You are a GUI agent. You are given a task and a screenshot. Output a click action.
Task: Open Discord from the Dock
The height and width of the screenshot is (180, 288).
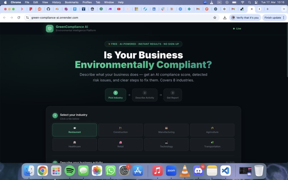point(198,170)
